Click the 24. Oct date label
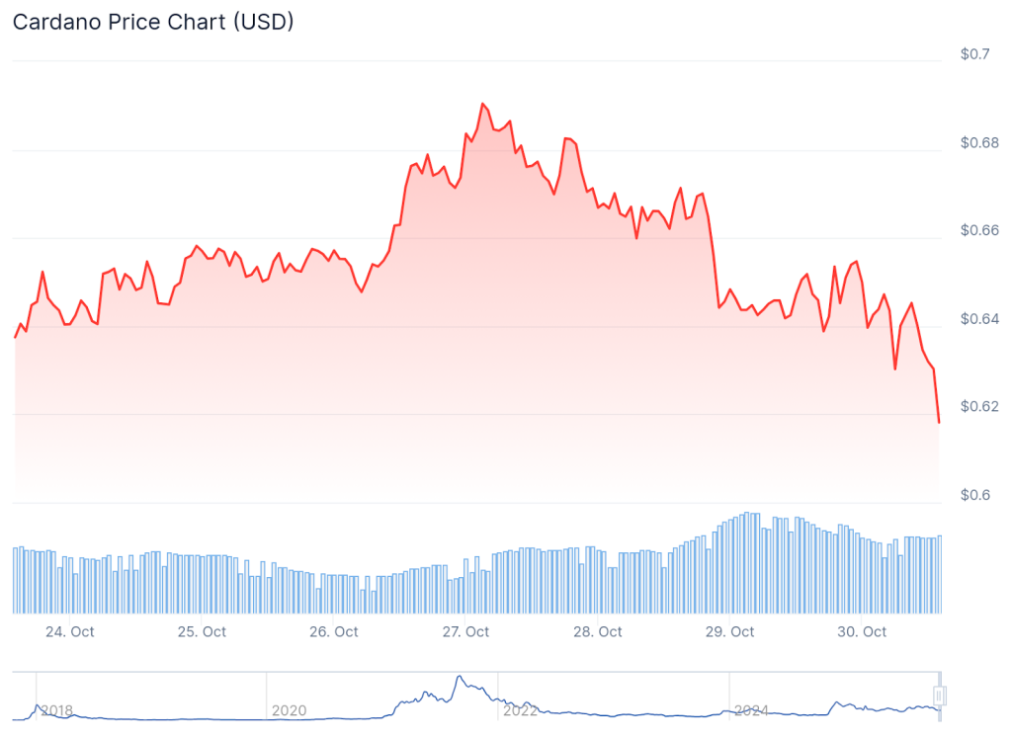Image resolution: width=1012 pixels, height=739 pixels. coord(69,632)
